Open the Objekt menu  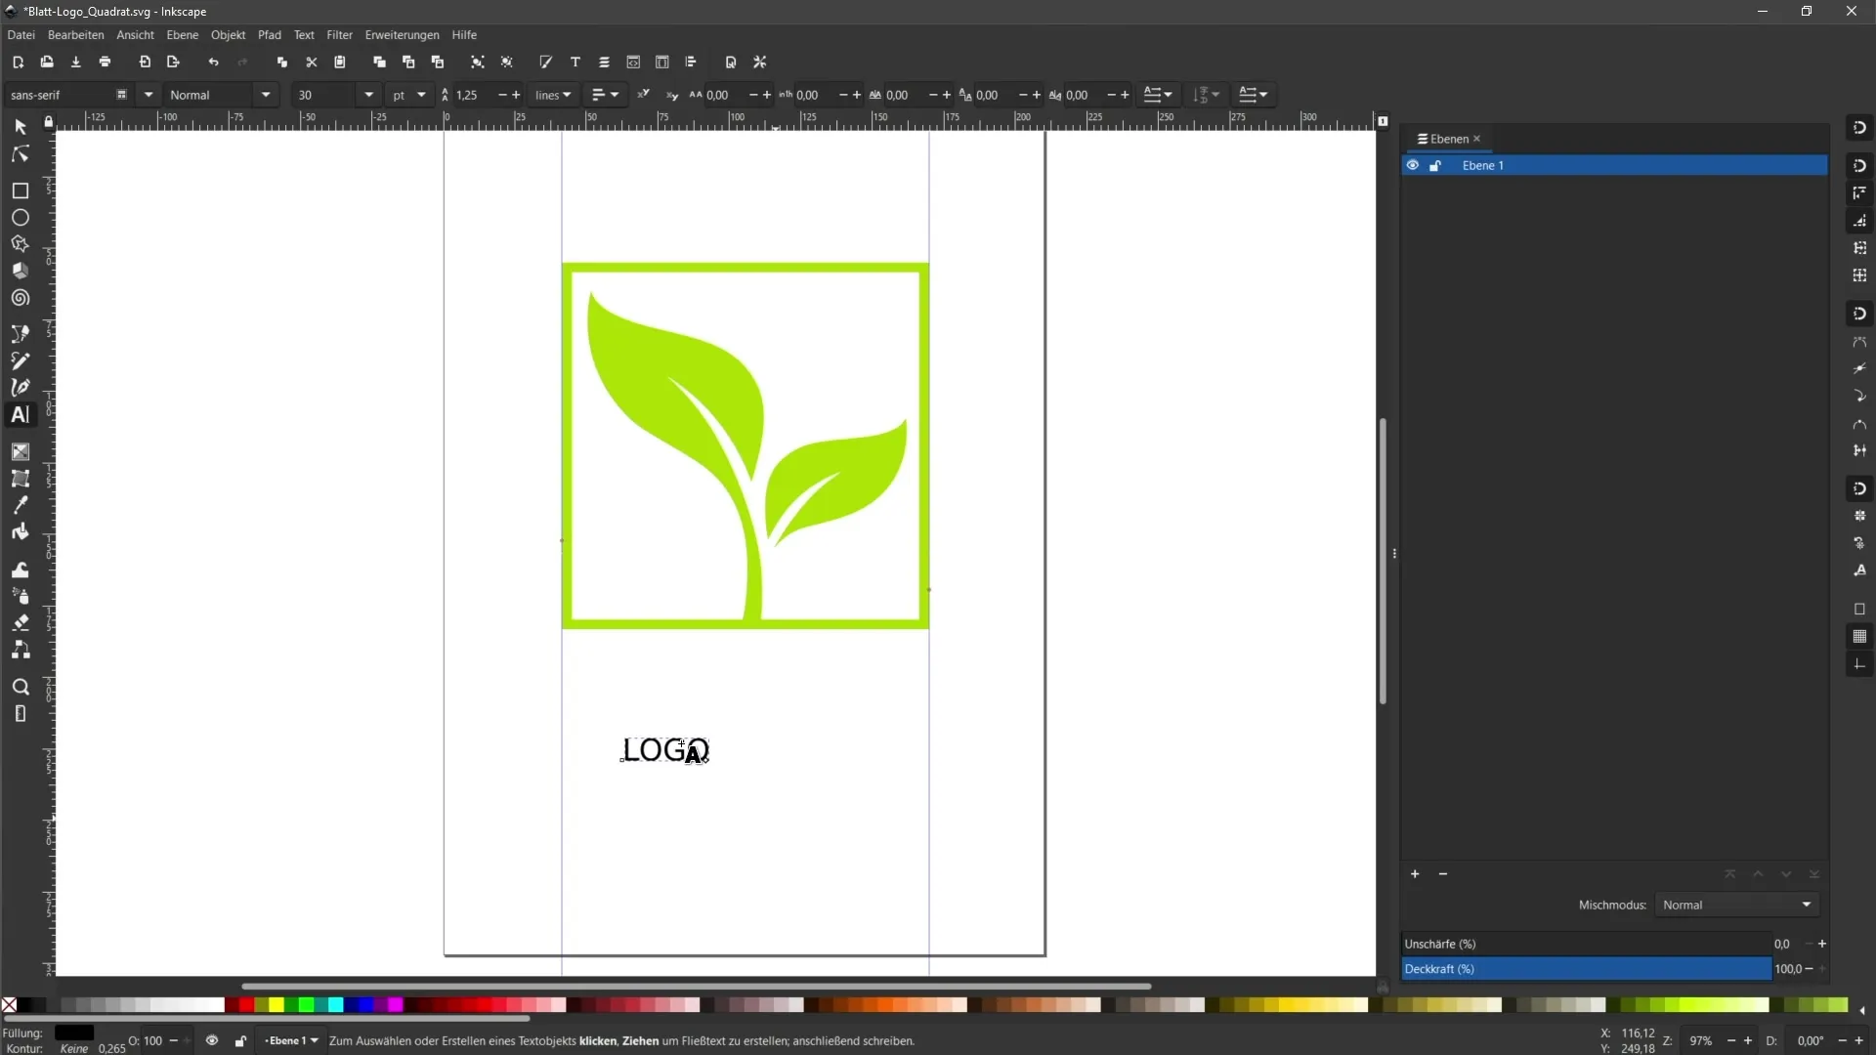[227, 35]
